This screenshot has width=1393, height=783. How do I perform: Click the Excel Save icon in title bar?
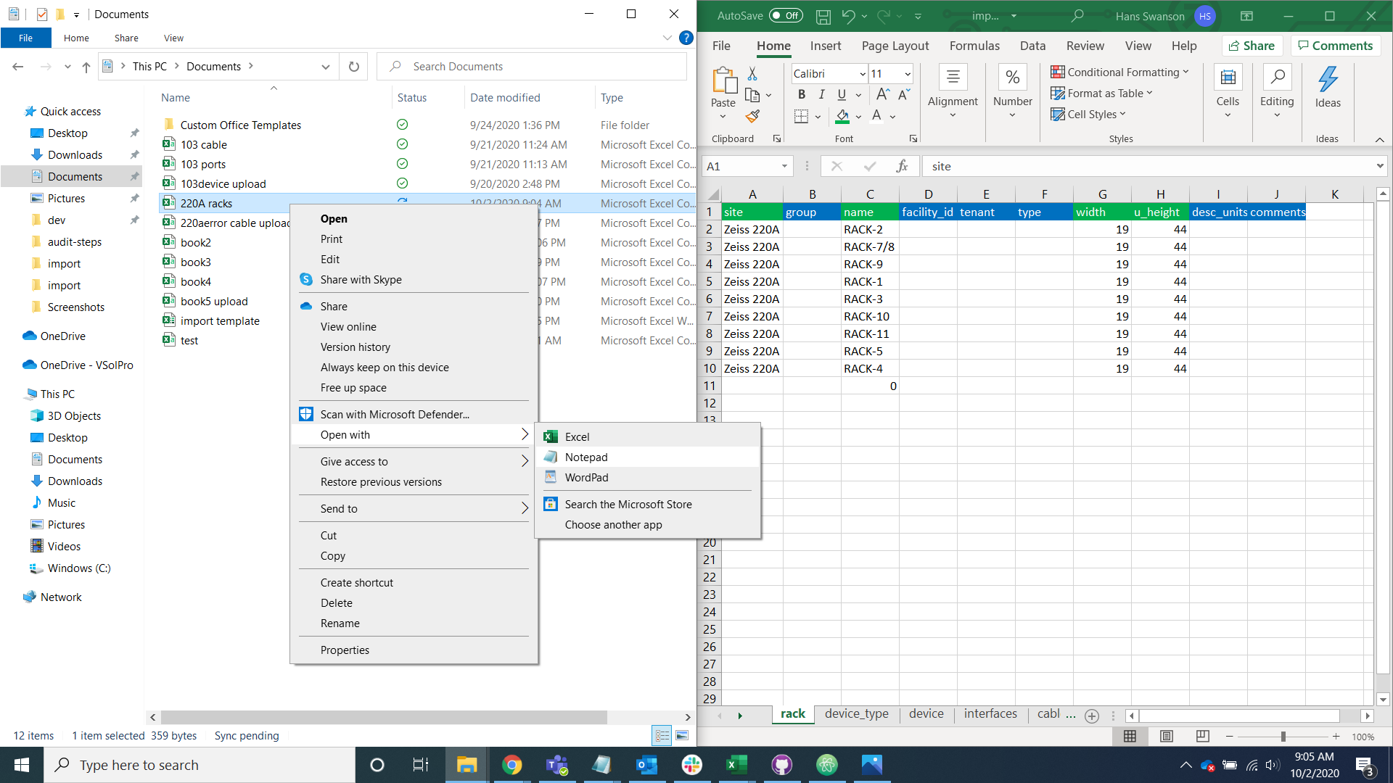pyautogui.click(x=823, y=16)
